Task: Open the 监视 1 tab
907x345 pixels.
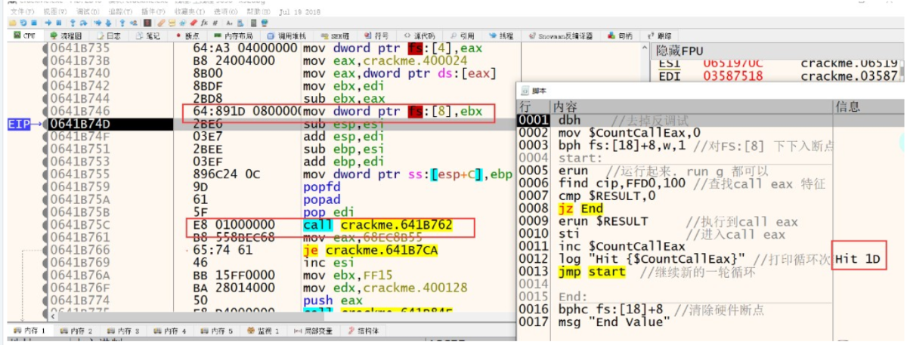Action: [263, 331]
